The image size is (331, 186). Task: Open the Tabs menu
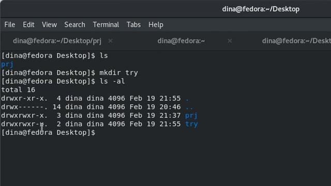[x=133, y=25]
